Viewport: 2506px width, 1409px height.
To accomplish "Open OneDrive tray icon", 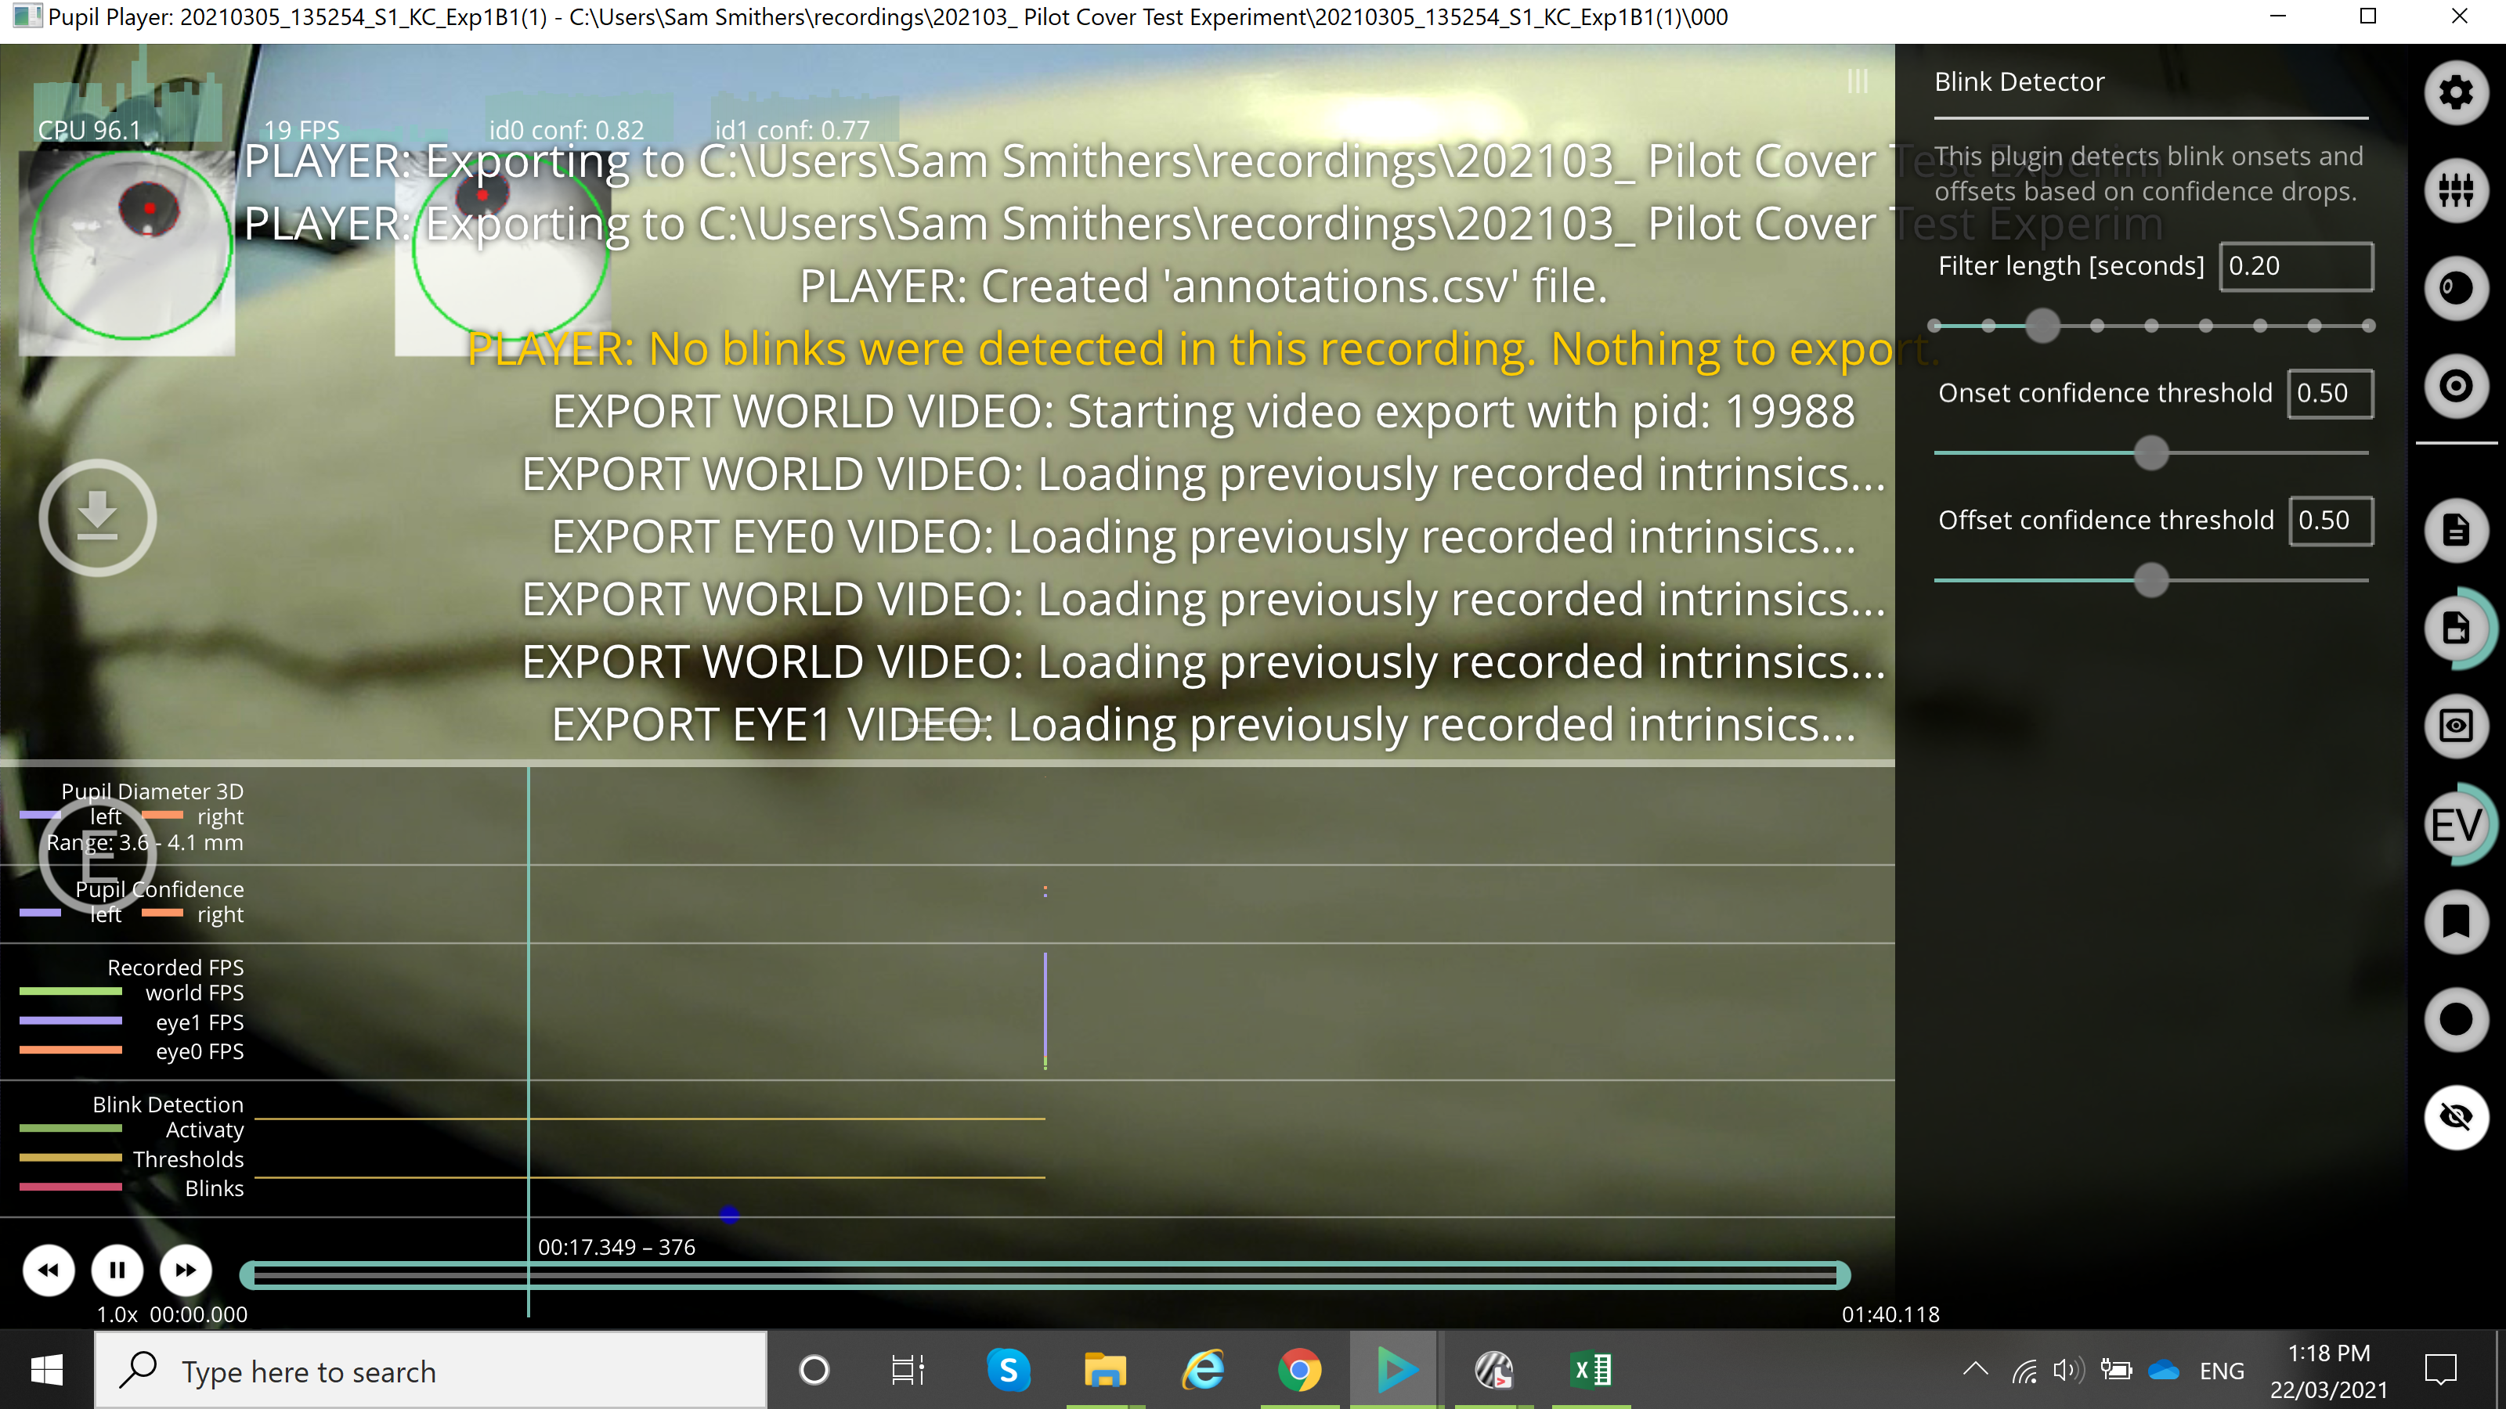I will [x=2164, y=1371].
